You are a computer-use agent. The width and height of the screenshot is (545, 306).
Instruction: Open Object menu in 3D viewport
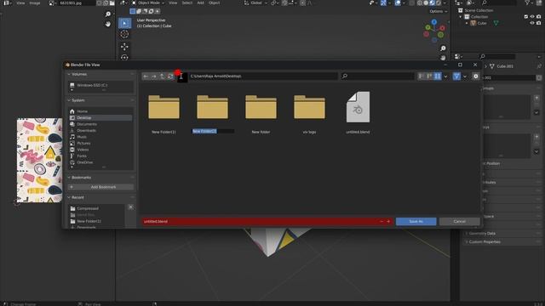tap(214, 3)
